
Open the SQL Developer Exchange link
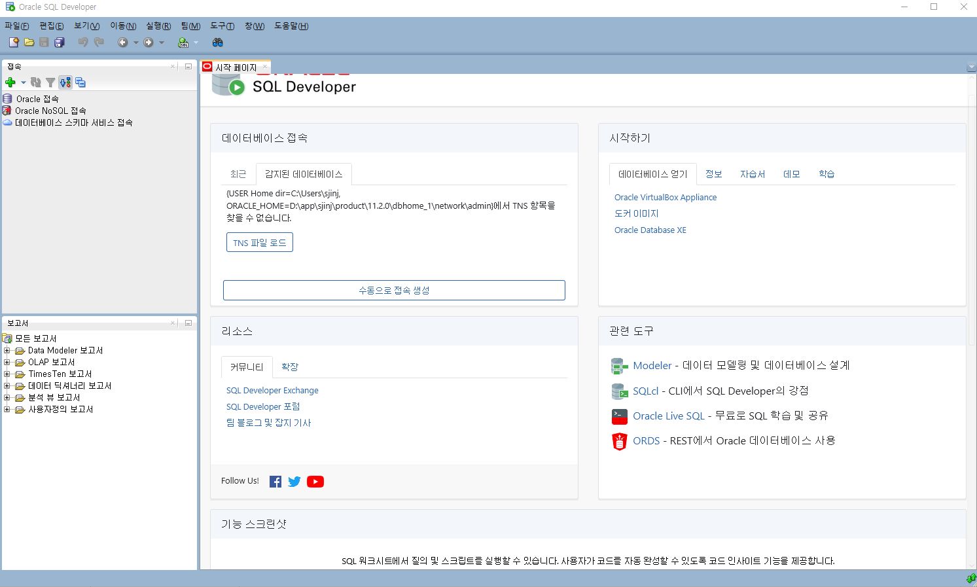(x=272, y=391)
